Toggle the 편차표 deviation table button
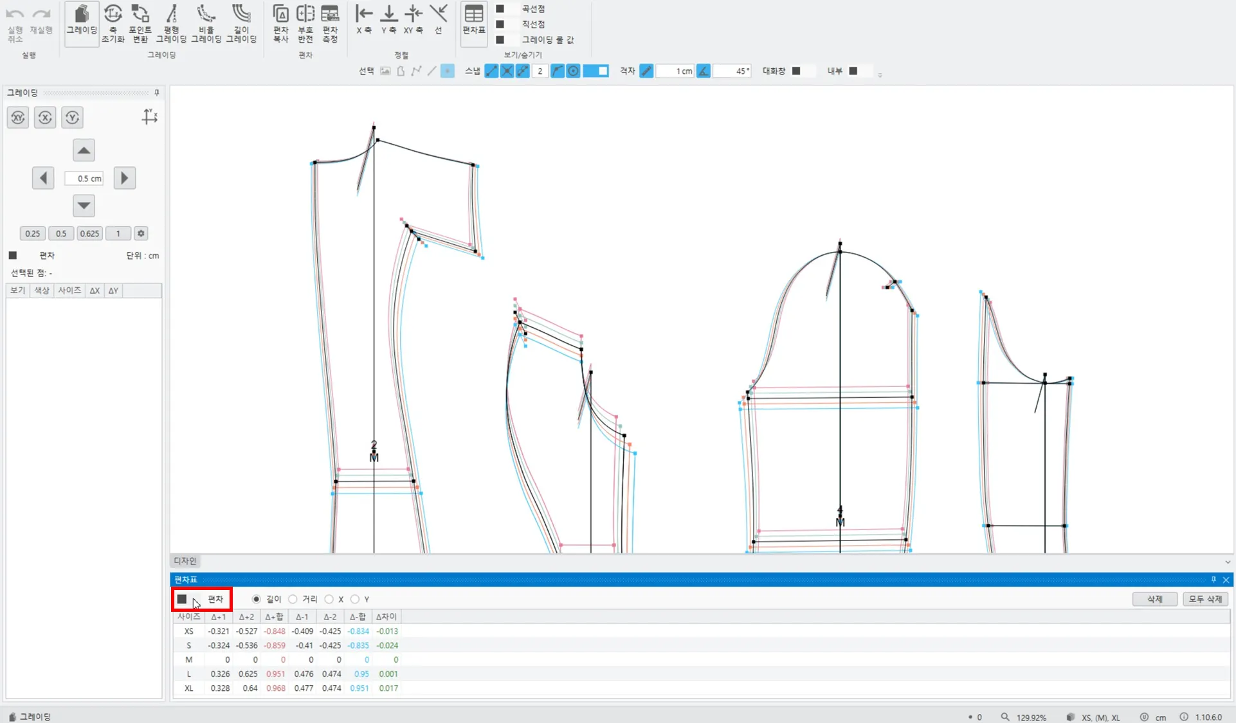This screenshot has width=1236, height=723. pyautogui.click(x=474, y=22)
